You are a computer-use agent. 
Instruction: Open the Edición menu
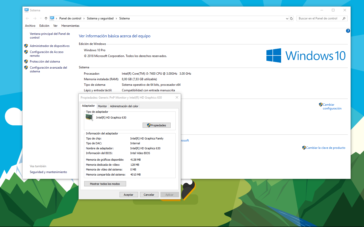pyautogui.click(x=44, y=26)
